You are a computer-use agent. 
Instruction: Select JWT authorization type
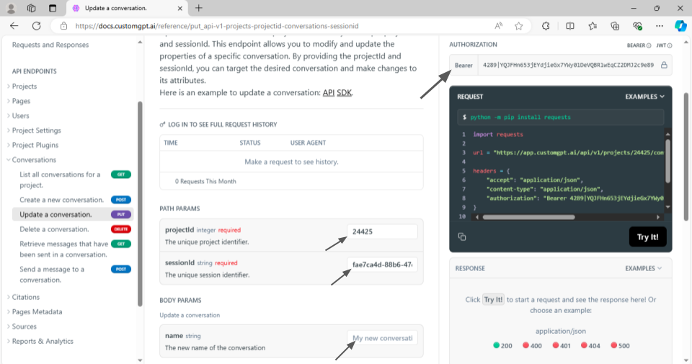tap(664, 45)
